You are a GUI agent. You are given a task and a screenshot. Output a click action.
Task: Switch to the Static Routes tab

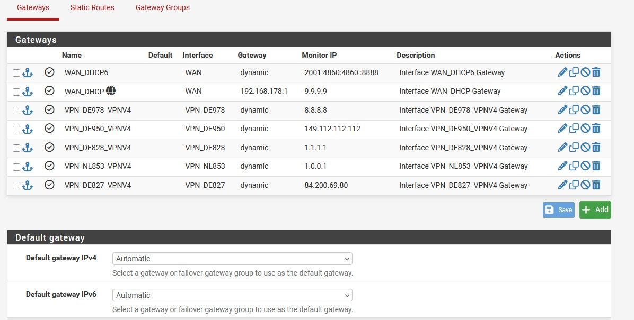click(x=92, y=8)
